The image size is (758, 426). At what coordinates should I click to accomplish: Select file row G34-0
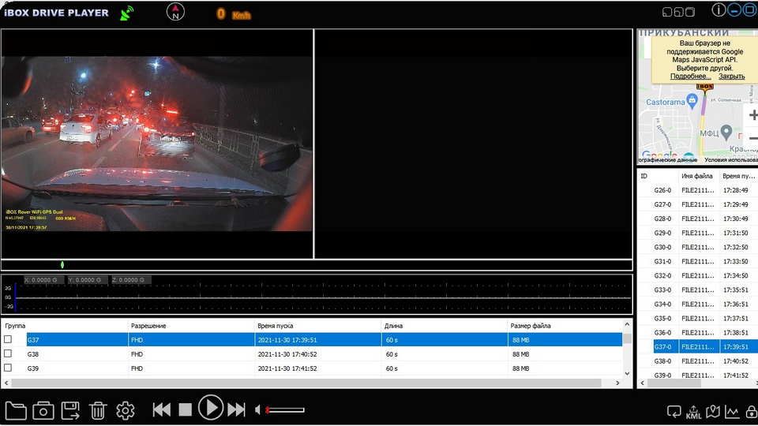pos(697,305)
